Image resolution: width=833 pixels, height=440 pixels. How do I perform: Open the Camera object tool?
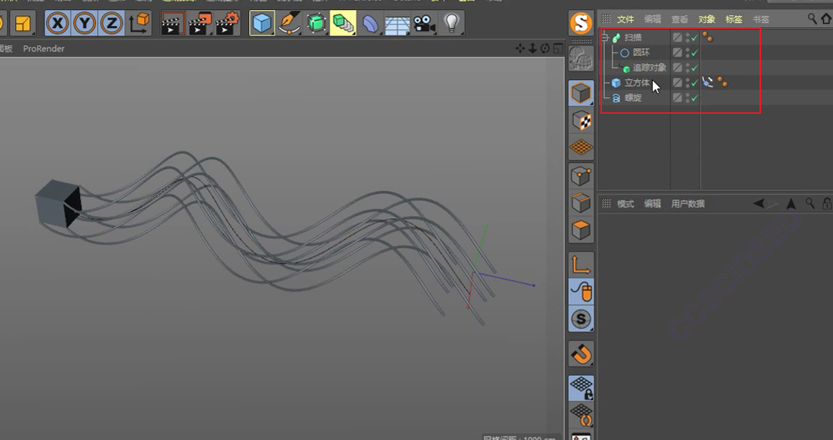click(425, 24)
